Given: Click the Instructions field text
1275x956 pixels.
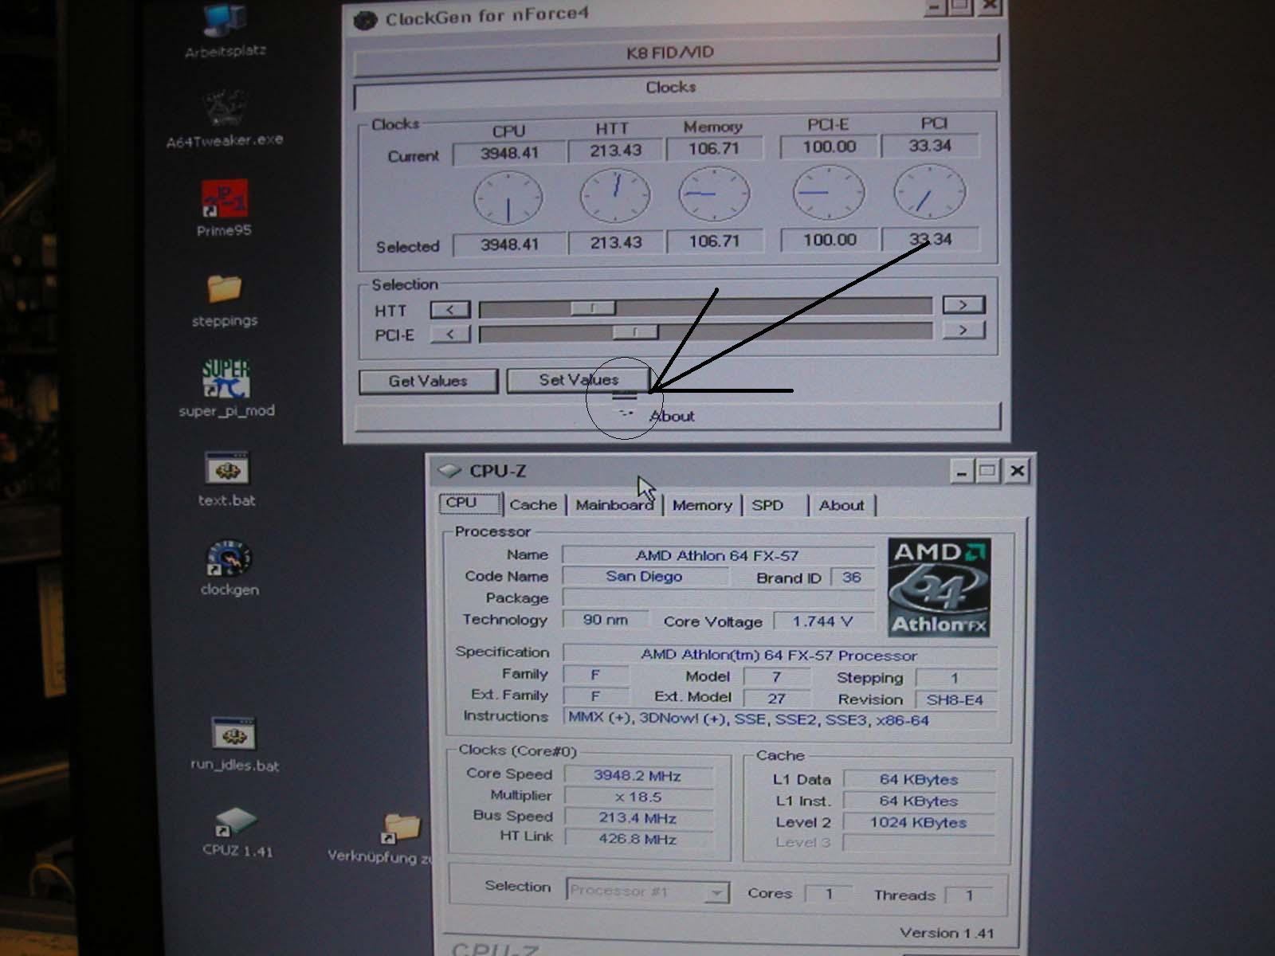Looking at the screenshot, I should (779, 719).
